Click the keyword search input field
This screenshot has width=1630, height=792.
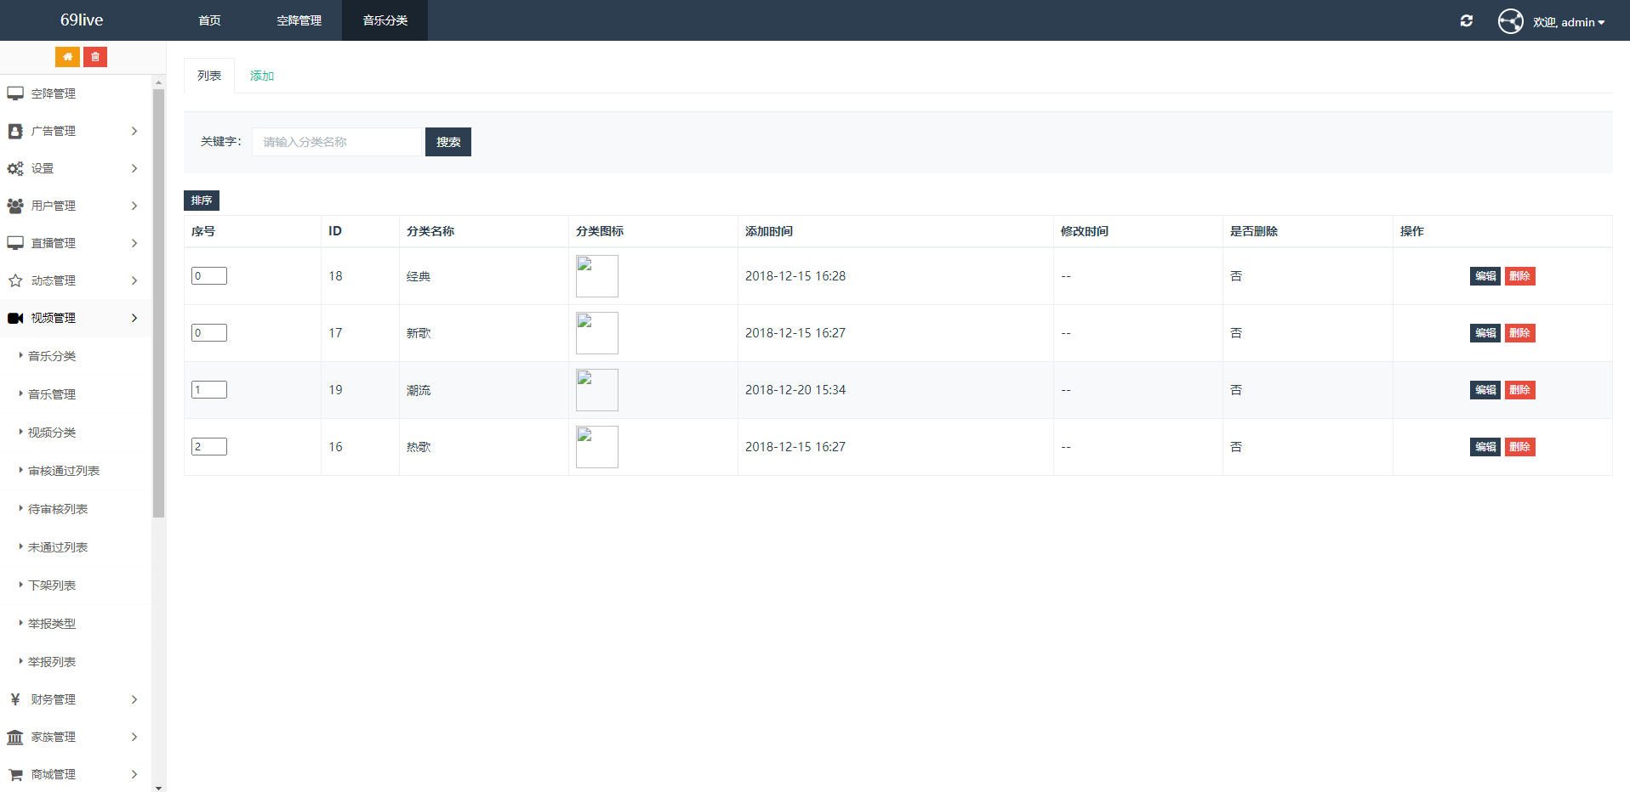click(337, 142)
